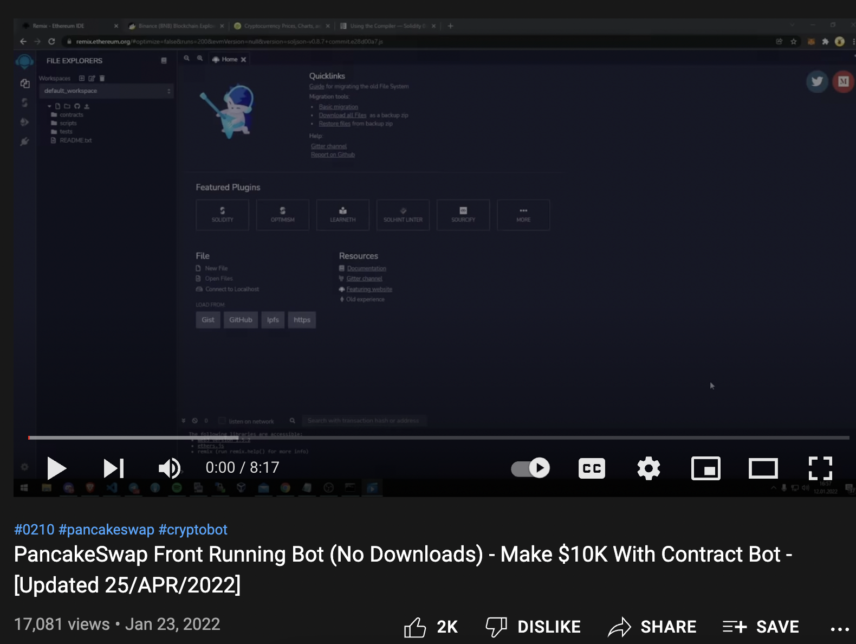This screenshot has width=856, height=644.
Task: Share this video
Action: (x=652, y=627)
